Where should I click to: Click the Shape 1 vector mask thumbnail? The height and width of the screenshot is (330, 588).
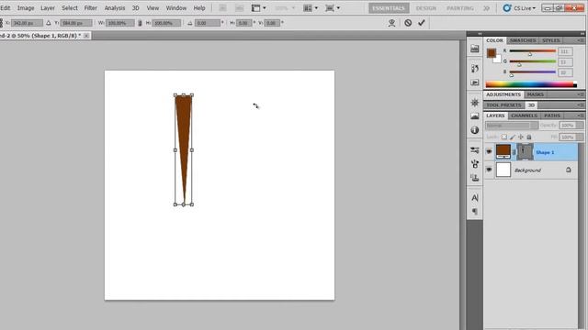coord(525,152)
